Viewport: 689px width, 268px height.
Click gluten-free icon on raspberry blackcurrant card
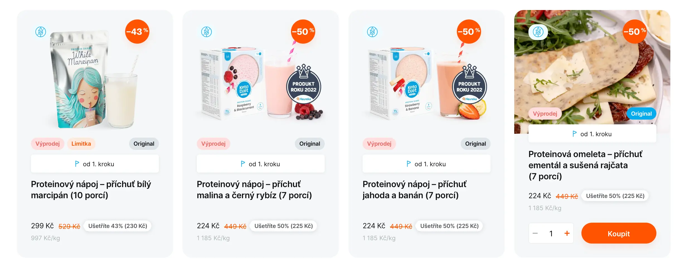pyautogui.click(x=207, y=32)
